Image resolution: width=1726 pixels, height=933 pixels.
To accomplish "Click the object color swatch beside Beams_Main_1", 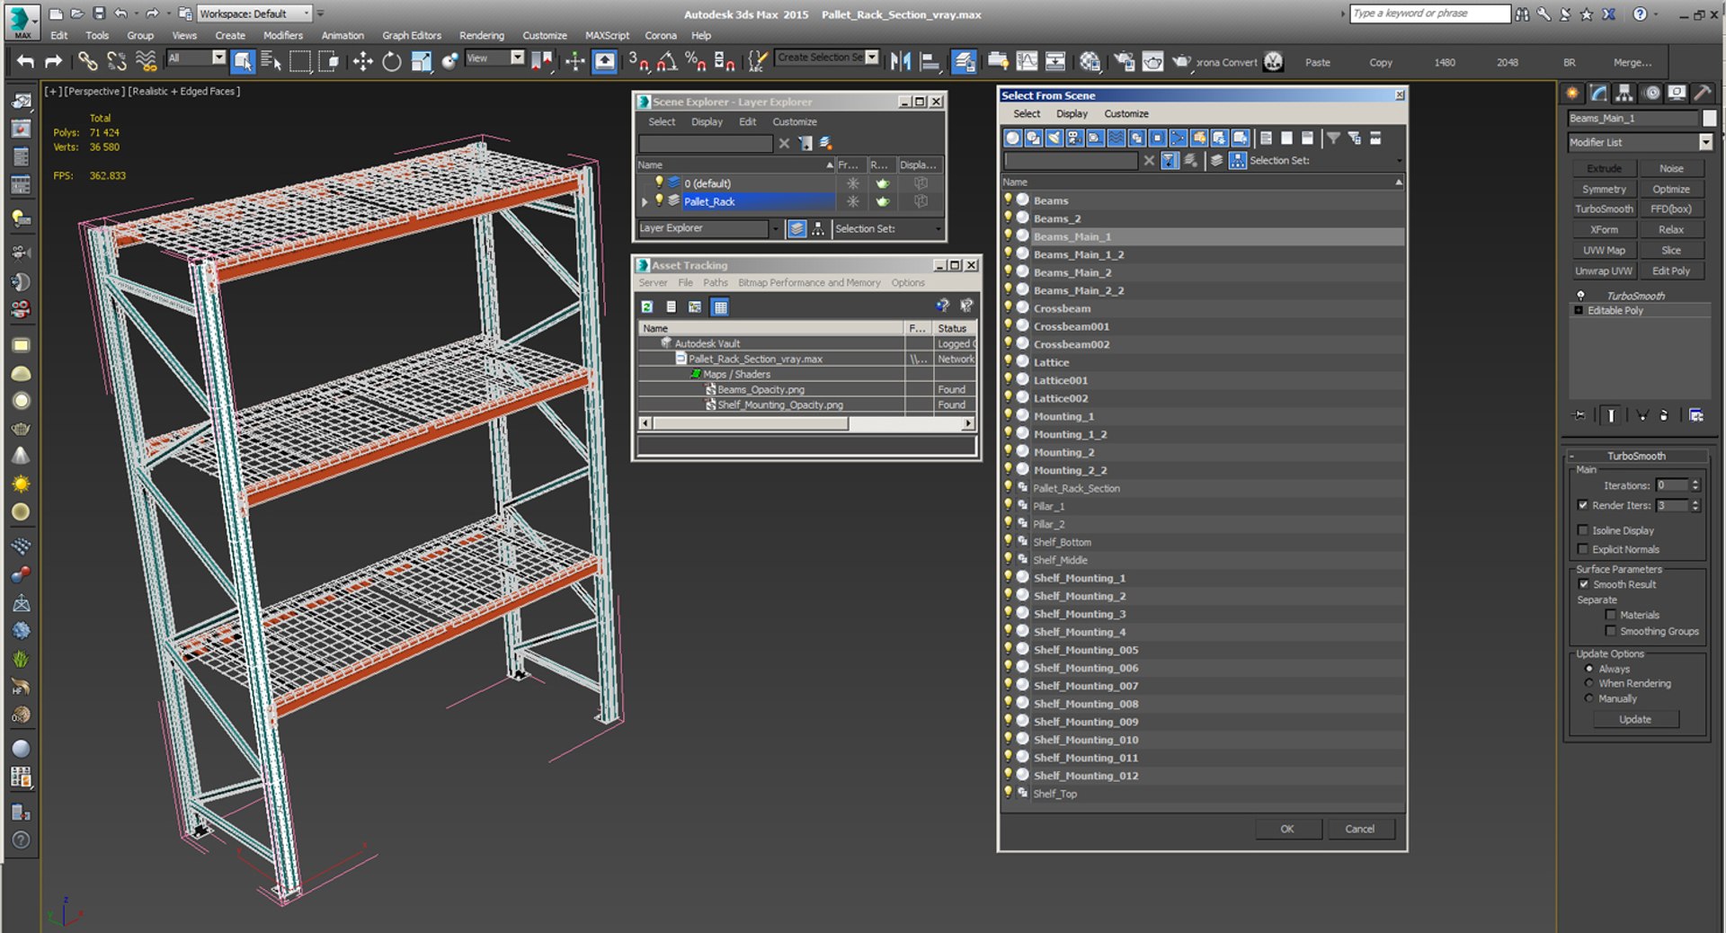I will 1709,119.
